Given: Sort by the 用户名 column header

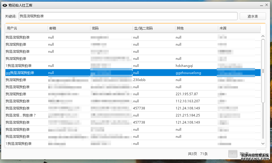Looking at the screenshot, I should (x=26, y=28).
